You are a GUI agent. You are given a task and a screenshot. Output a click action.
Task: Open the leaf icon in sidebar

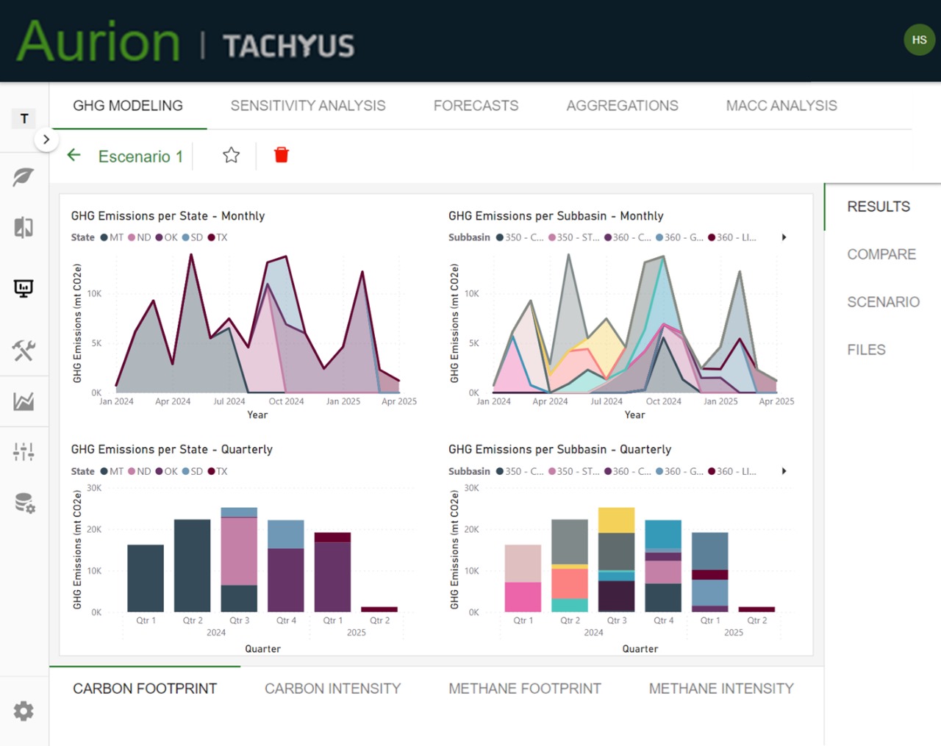click(x=24, y=177)
